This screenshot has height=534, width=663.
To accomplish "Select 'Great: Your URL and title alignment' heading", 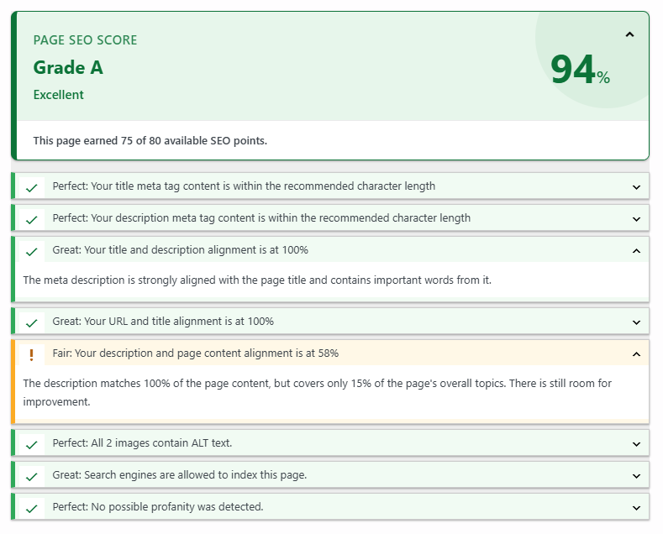I will coord(163,321).
